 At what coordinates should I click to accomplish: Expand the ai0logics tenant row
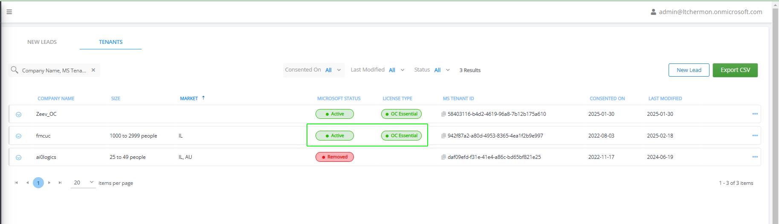(18, 158)
